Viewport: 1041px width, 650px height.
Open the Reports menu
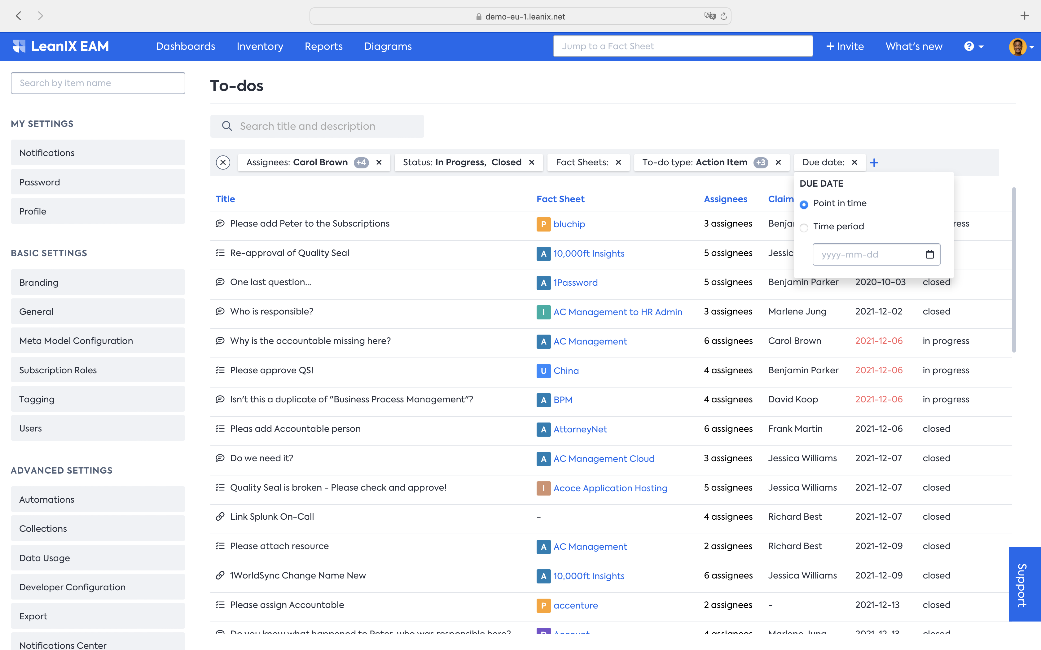pos(323,46)
